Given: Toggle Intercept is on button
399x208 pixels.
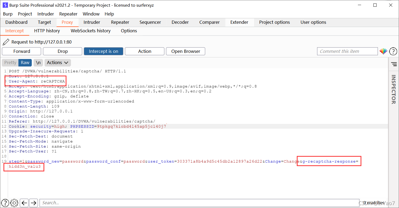Looking at the screenshot, I should click(104, 51).
